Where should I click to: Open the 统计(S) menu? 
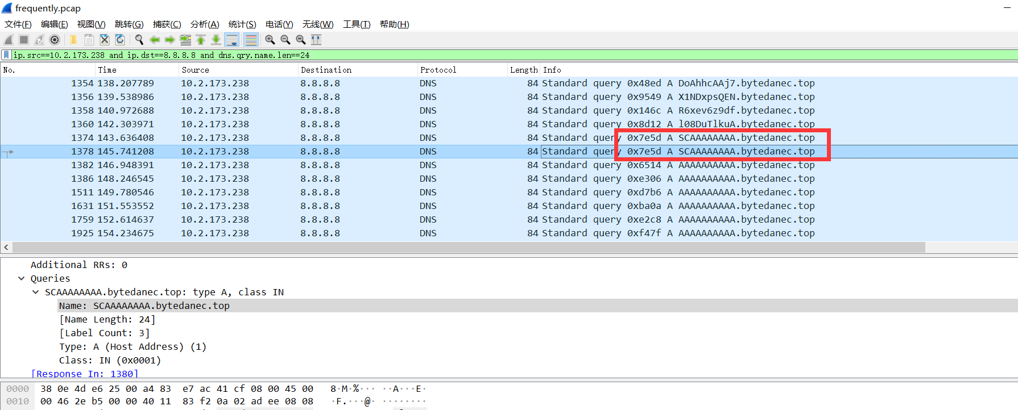242,24
